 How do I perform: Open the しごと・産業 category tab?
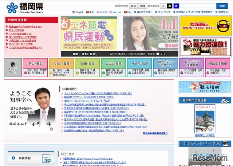click(x=113, y=64)
